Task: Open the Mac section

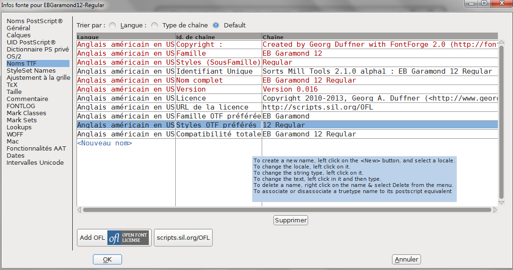Action: (13, 142)
